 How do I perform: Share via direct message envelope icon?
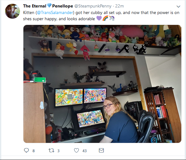[x=101, y=150]
